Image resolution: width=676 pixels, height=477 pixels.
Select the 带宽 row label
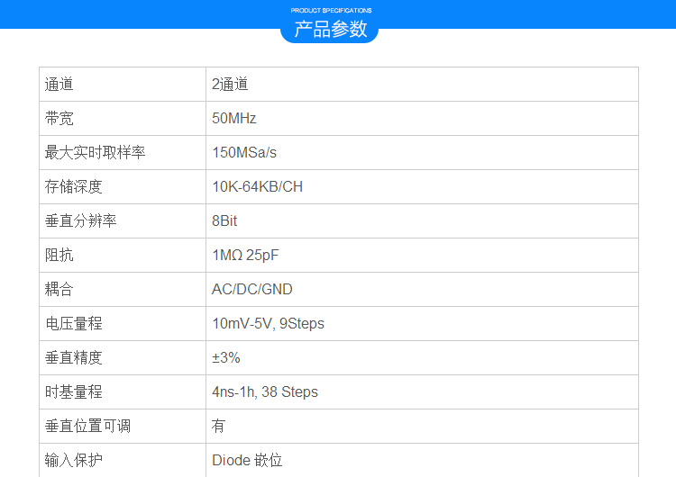point(59,119)
